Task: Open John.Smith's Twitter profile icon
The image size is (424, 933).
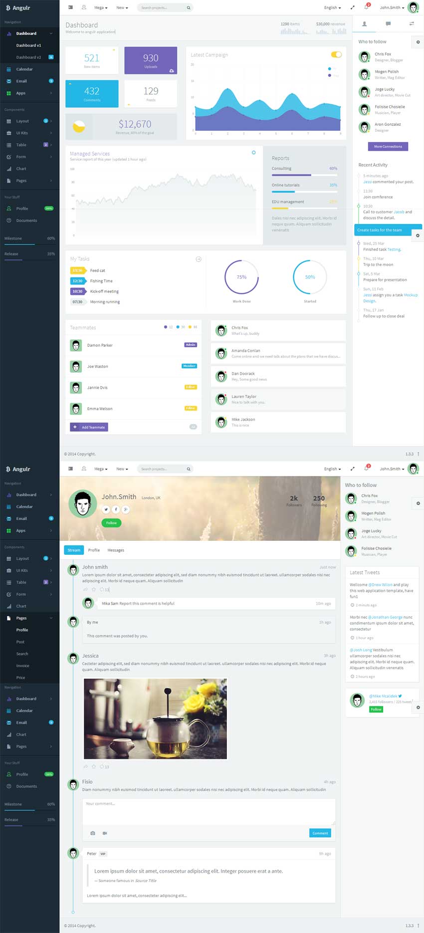Action: click(x=106, y=509)
